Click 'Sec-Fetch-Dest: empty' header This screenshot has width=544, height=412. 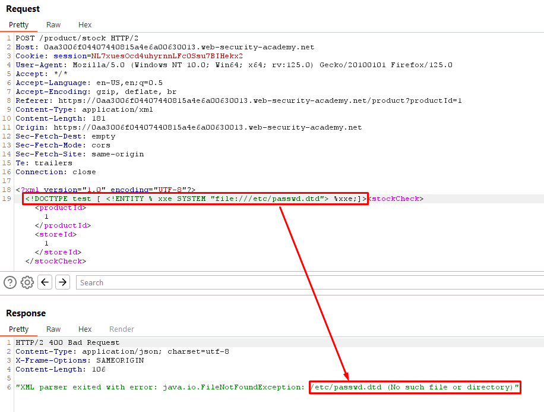[x=65, y=136]
